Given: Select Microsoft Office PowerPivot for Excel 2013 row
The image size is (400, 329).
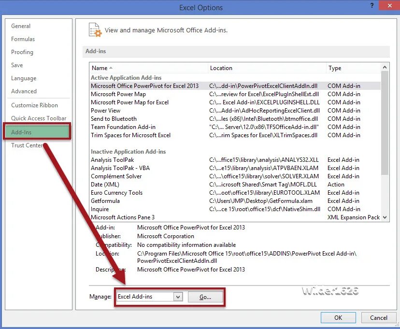Looking at the screenshot, I should click(x=235, y=86).
